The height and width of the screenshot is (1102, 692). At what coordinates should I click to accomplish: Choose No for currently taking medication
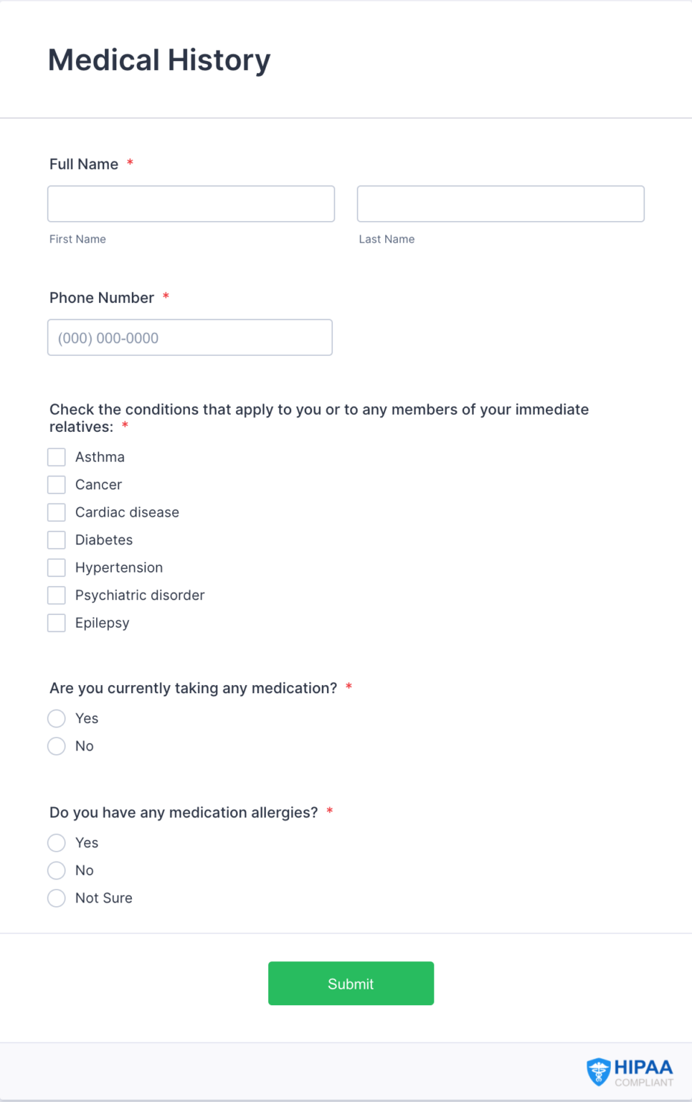click(57, 746)
